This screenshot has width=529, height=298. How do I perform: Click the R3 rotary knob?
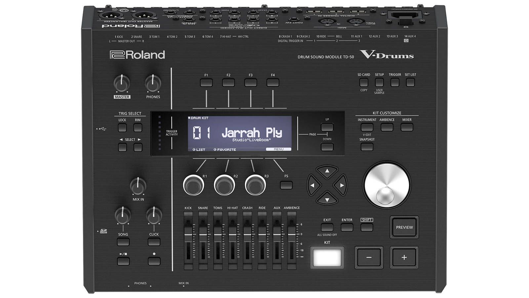coord(255,185)
